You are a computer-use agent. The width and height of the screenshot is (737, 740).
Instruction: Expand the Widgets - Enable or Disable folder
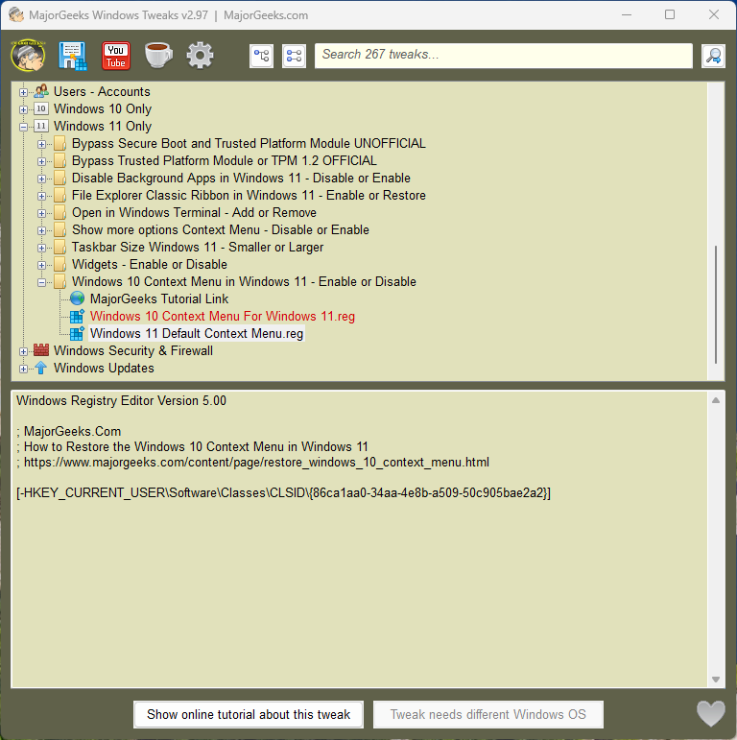pos(41,265)
